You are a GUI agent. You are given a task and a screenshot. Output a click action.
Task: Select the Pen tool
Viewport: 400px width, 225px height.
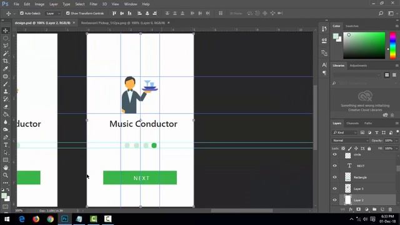click(x=6, y=137)
